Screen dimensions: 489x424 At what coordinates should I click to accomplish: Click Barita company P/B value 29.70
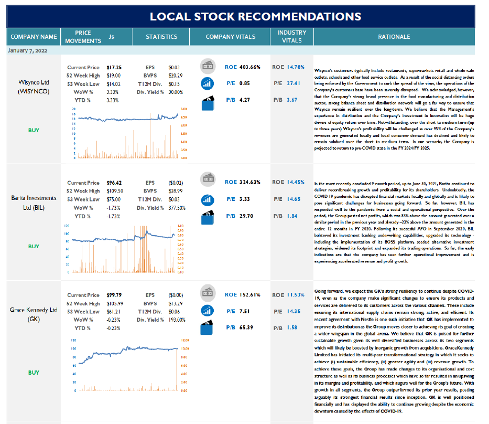click(x=246, y=216)
